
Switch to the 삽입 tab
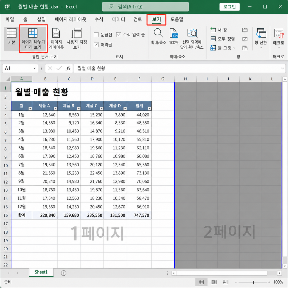[x=41, y=19]
